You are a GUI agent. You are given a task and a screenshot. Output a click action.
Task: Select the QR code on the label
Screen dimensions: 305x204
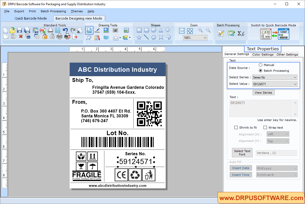tap(149, 114)
